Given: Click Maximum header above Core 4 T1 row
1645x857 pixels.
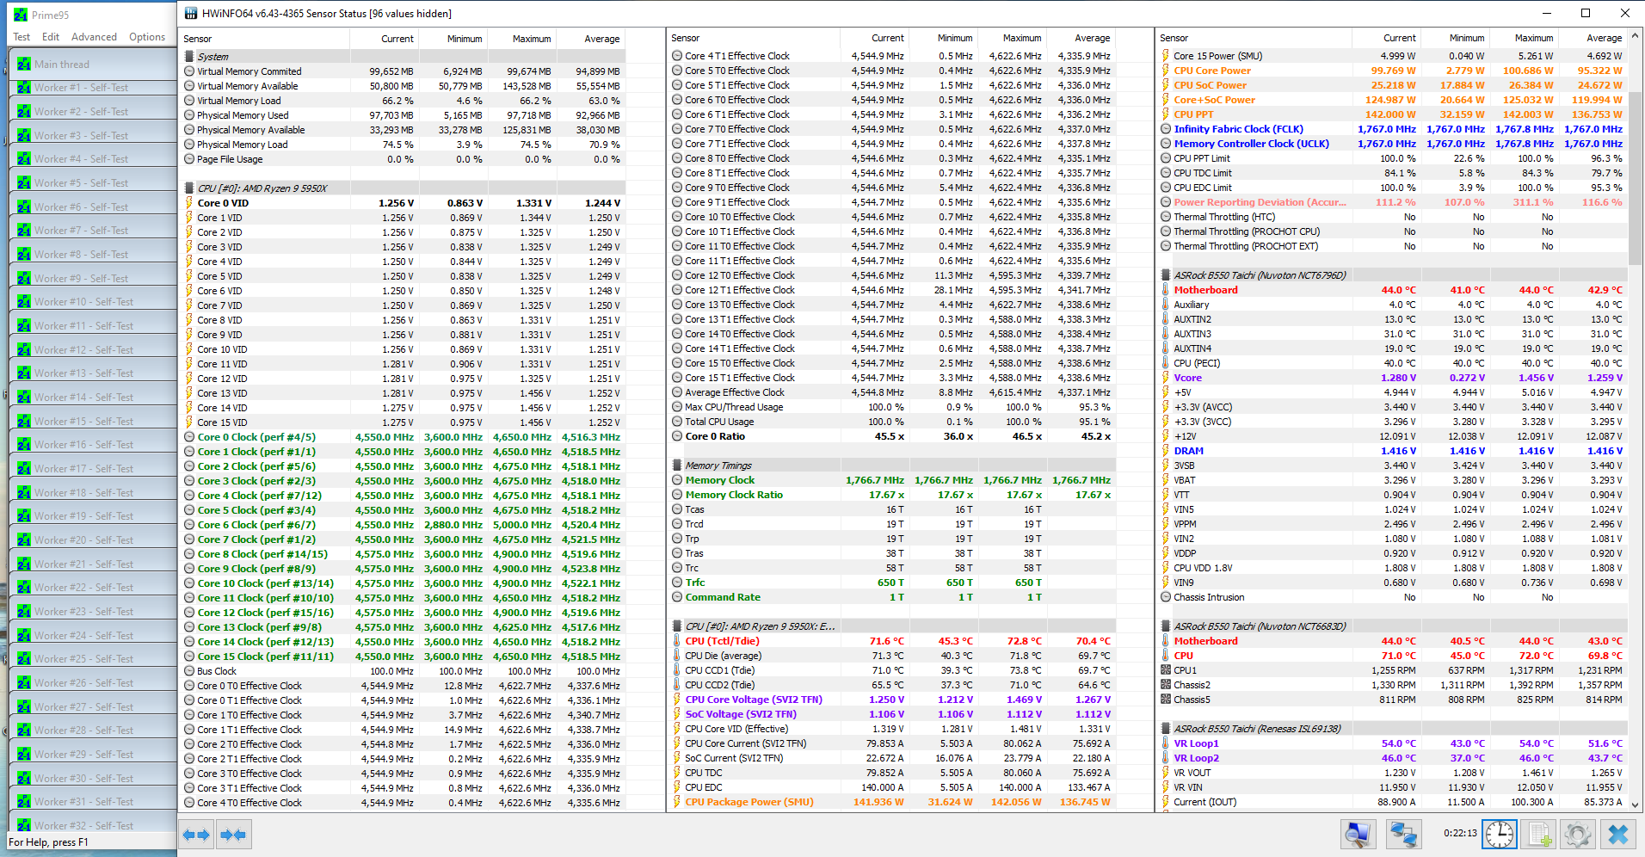Looking at the screenshot, I should point(1013,38).
